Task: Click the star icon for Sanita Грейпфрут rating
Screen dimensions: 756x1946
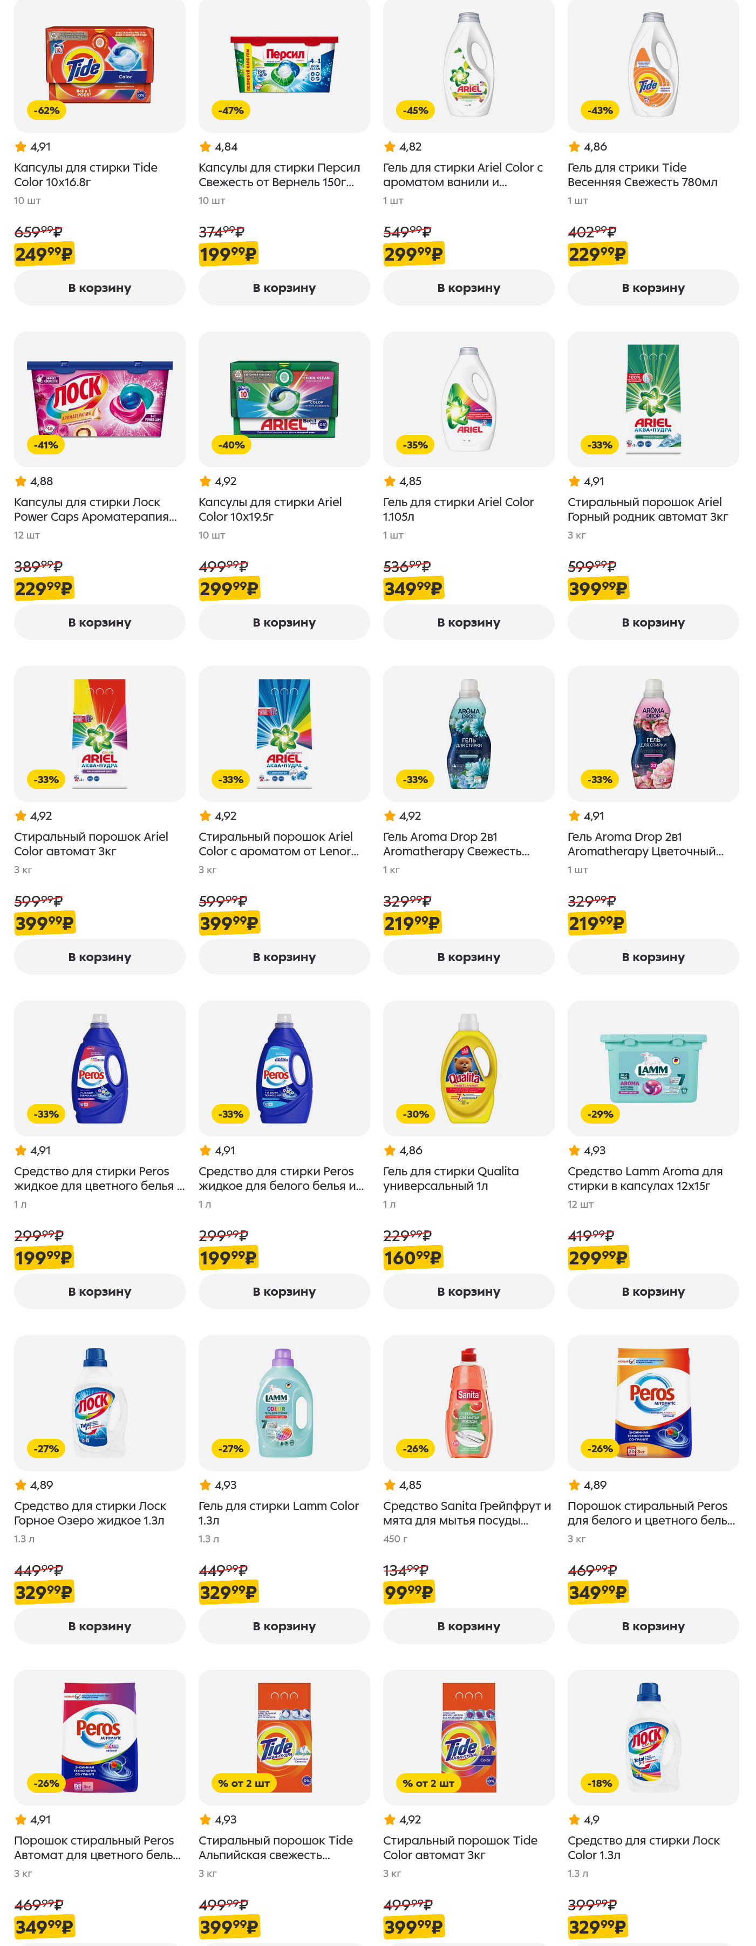Action: [x=390, y=1485]
